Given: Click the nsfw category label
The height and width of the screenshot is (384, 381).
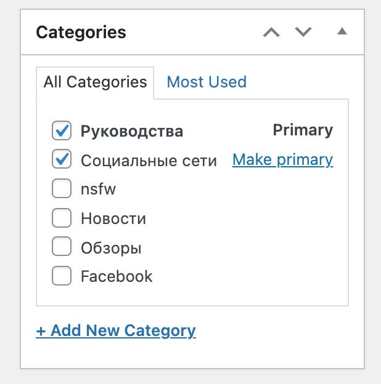Looking at the screenshot, I should click(x=98, y=190).
